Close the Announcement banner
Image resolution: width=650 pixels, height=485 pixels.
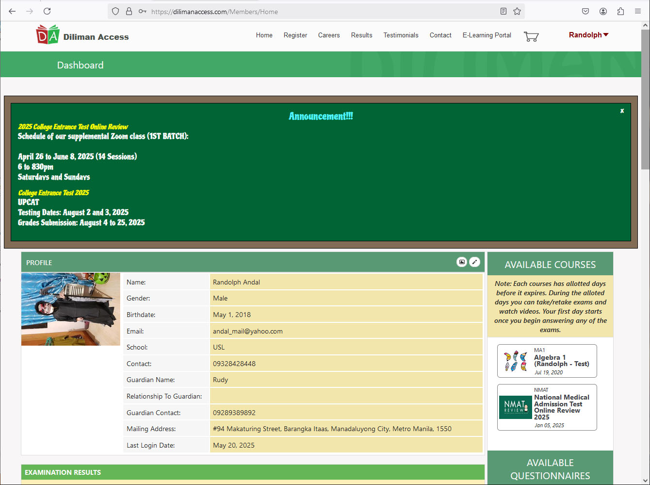[x=622, y=111]
